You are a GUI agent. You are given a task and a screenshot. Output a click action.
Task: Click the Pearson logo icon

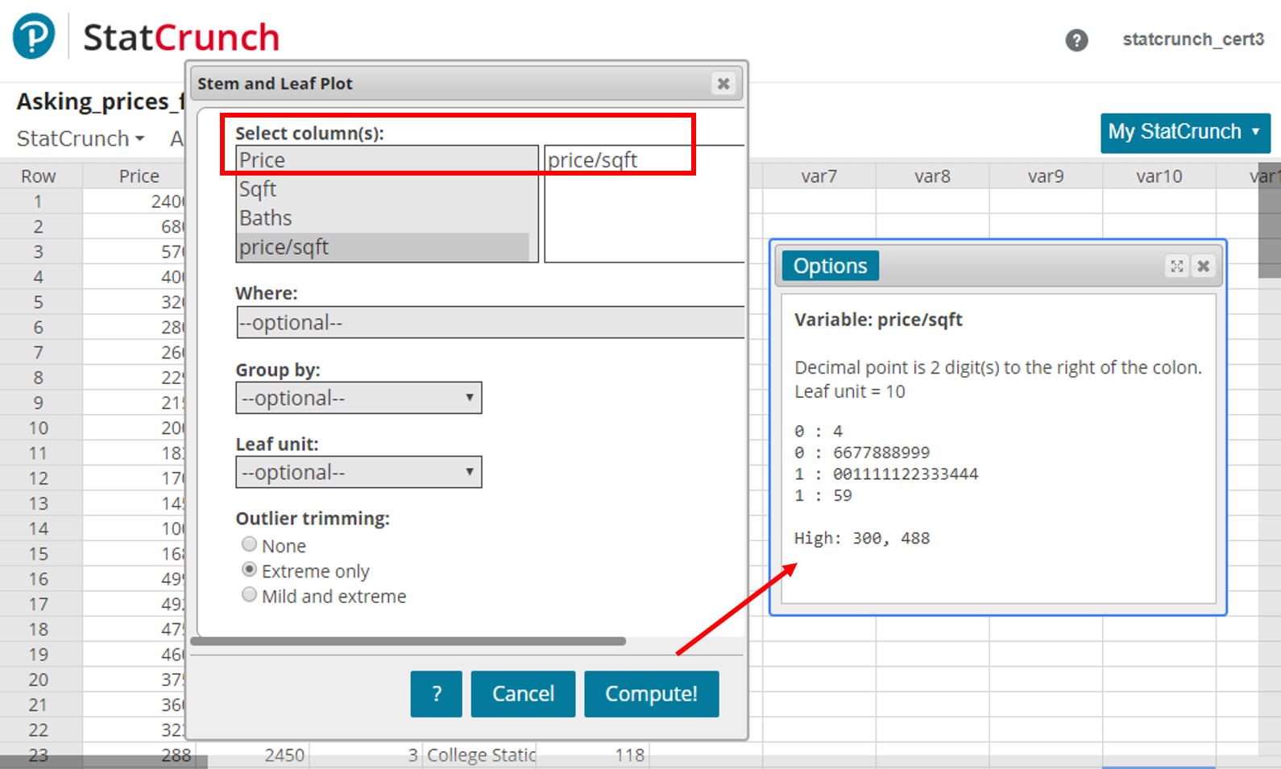click(33, 36)
